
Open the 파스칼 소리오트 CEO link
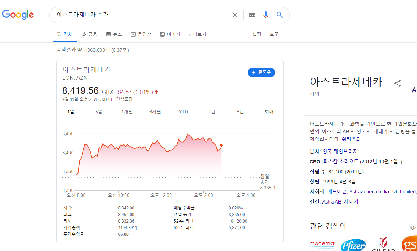point(341,162)
